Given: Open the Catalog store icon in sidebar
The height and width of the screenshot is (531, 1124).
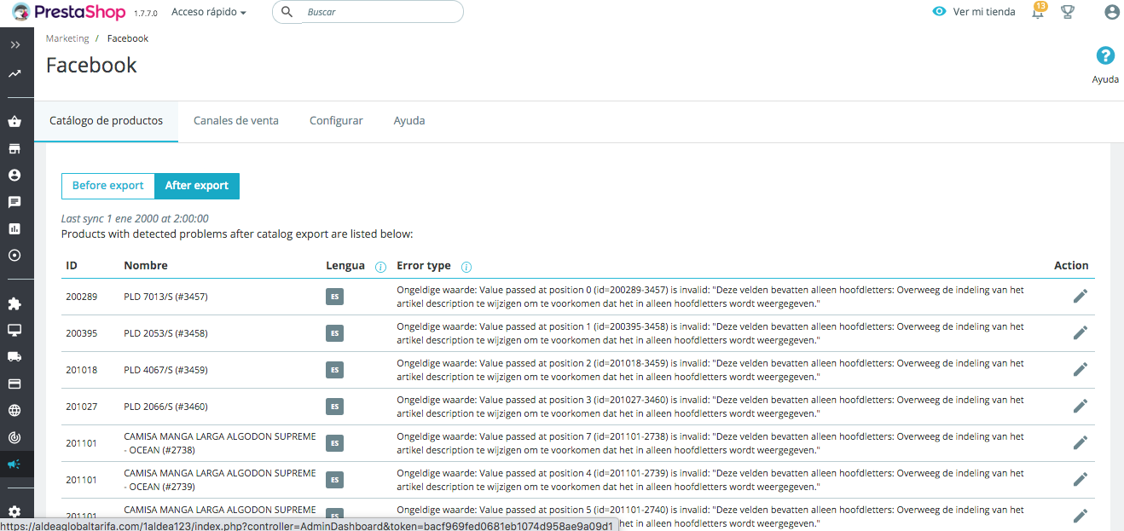Looking at the screenshot, I should 14,149.
